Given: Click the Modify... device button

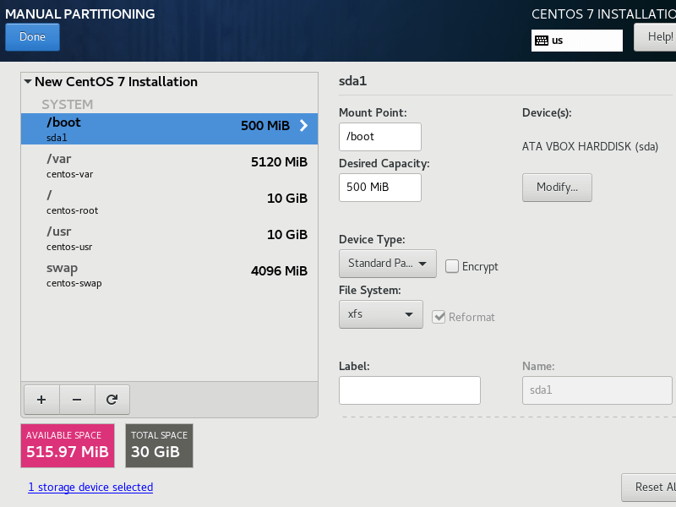Looking at the screenshot, I should [x=557, y=188].
